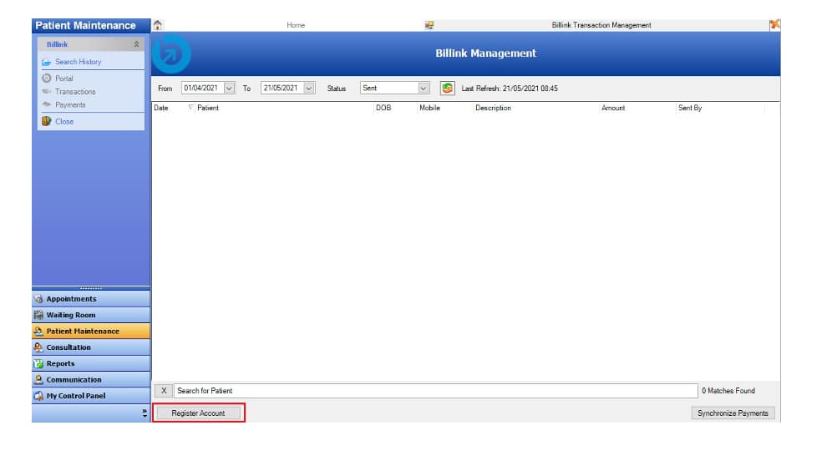Collapse the Billink panel section

137,44
